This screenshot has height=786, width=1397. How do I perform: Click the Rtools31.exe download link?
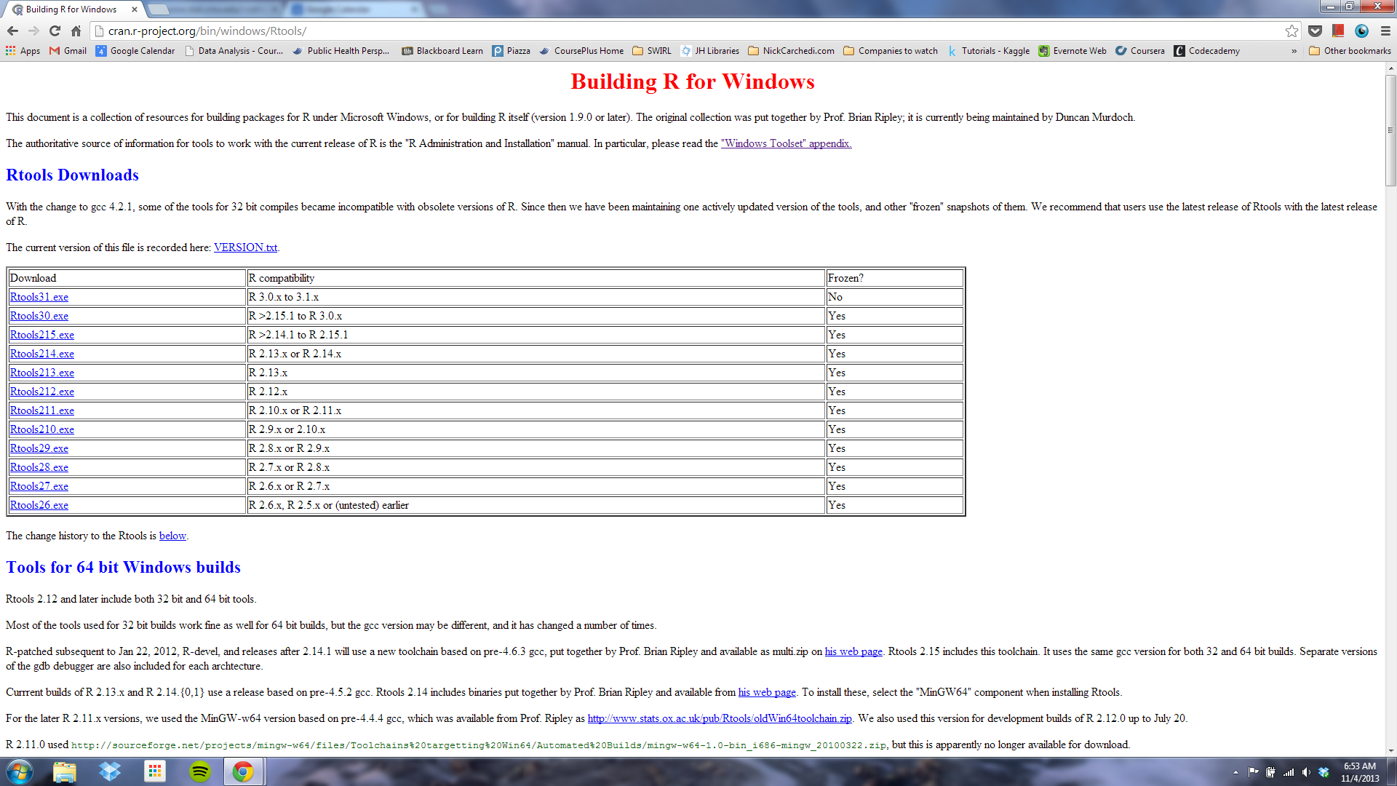tap(39, 296)
